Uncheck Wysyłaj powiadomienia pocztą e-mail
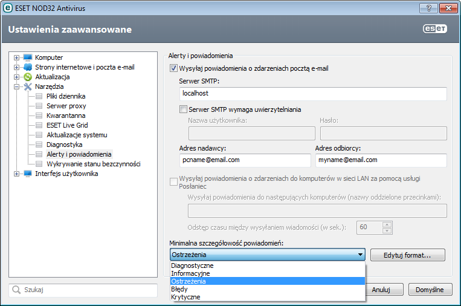This screenshot has width=461, height=306. 173,68
